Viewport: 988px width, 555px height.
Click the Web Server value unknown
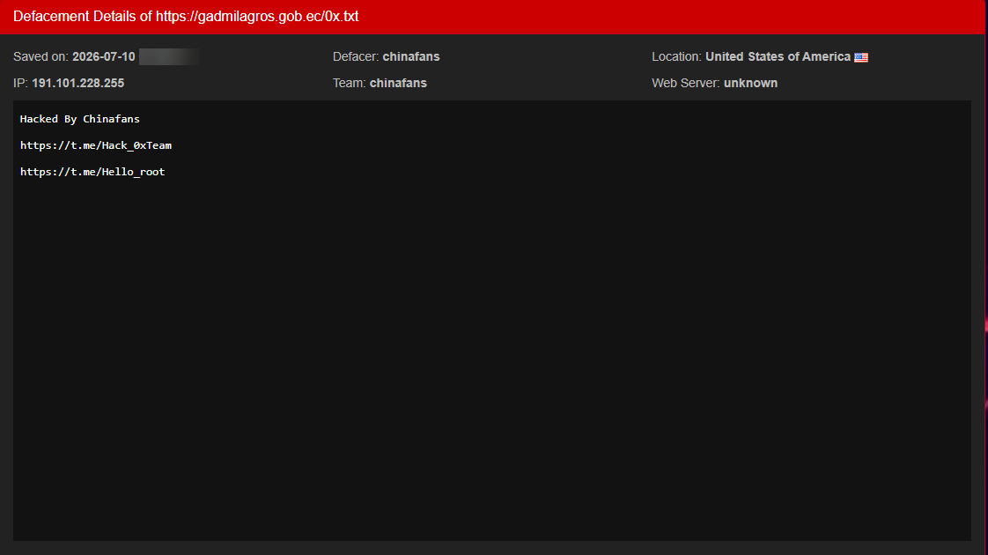tap(750, 83)
